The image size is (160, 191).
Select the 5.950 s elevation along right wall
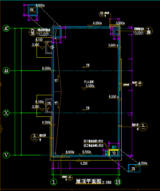click(113, 45)
